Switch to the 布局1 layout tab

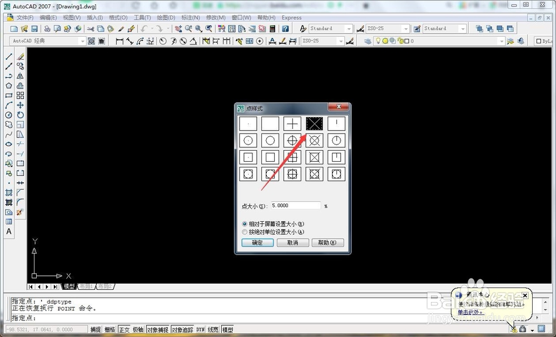pyautogui.click(x=86, y=286)
